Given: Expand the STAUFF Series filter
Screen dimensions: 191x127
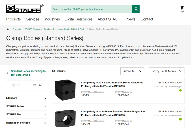Looking at the screenshot, I should (x=27, y=106).
